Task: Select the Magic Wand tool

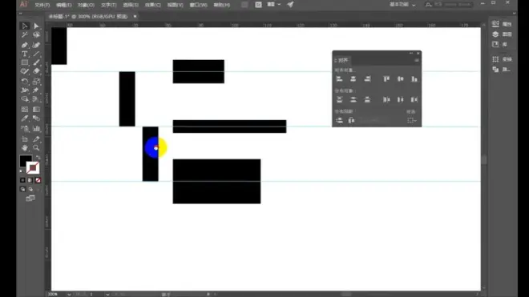Action: coord(25,35)
